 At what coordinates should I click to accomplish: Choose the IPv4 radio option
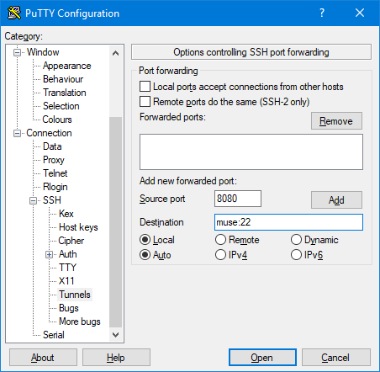pos(220,255)
